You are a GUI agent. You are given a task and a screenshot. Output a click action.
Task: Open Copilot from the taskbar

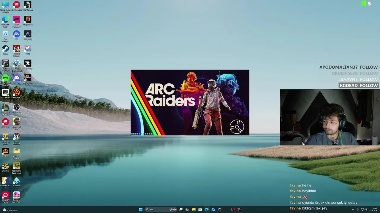(187, 209)
